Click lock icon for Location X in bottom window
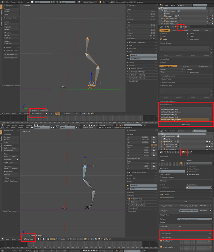This screenshot has height=252, width=214. [154, 137]
